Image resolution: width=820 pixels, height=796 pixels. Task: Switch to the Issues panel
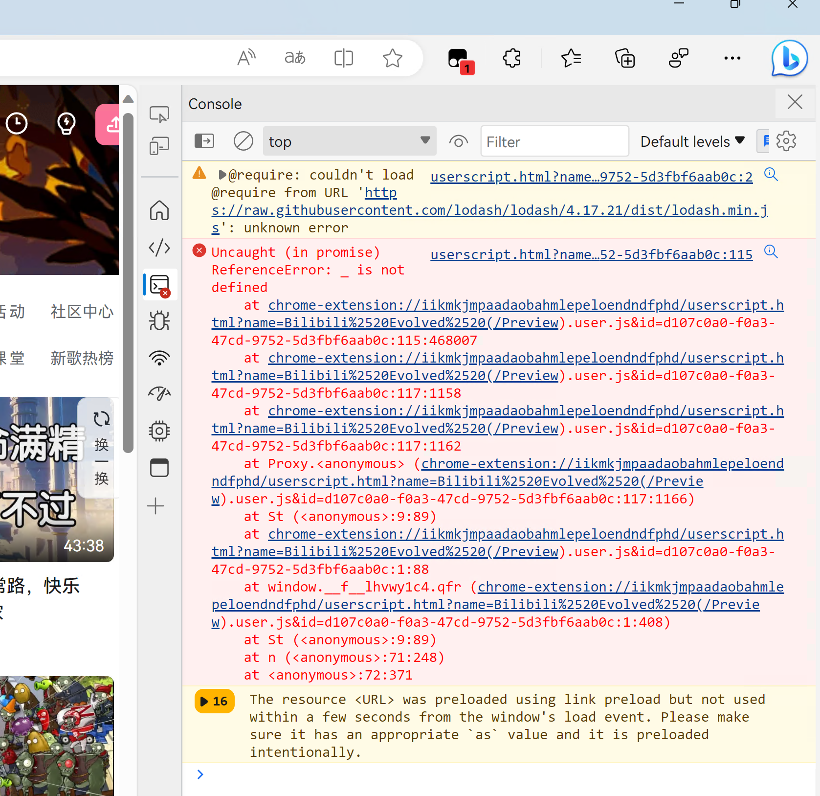click(159, 320)
